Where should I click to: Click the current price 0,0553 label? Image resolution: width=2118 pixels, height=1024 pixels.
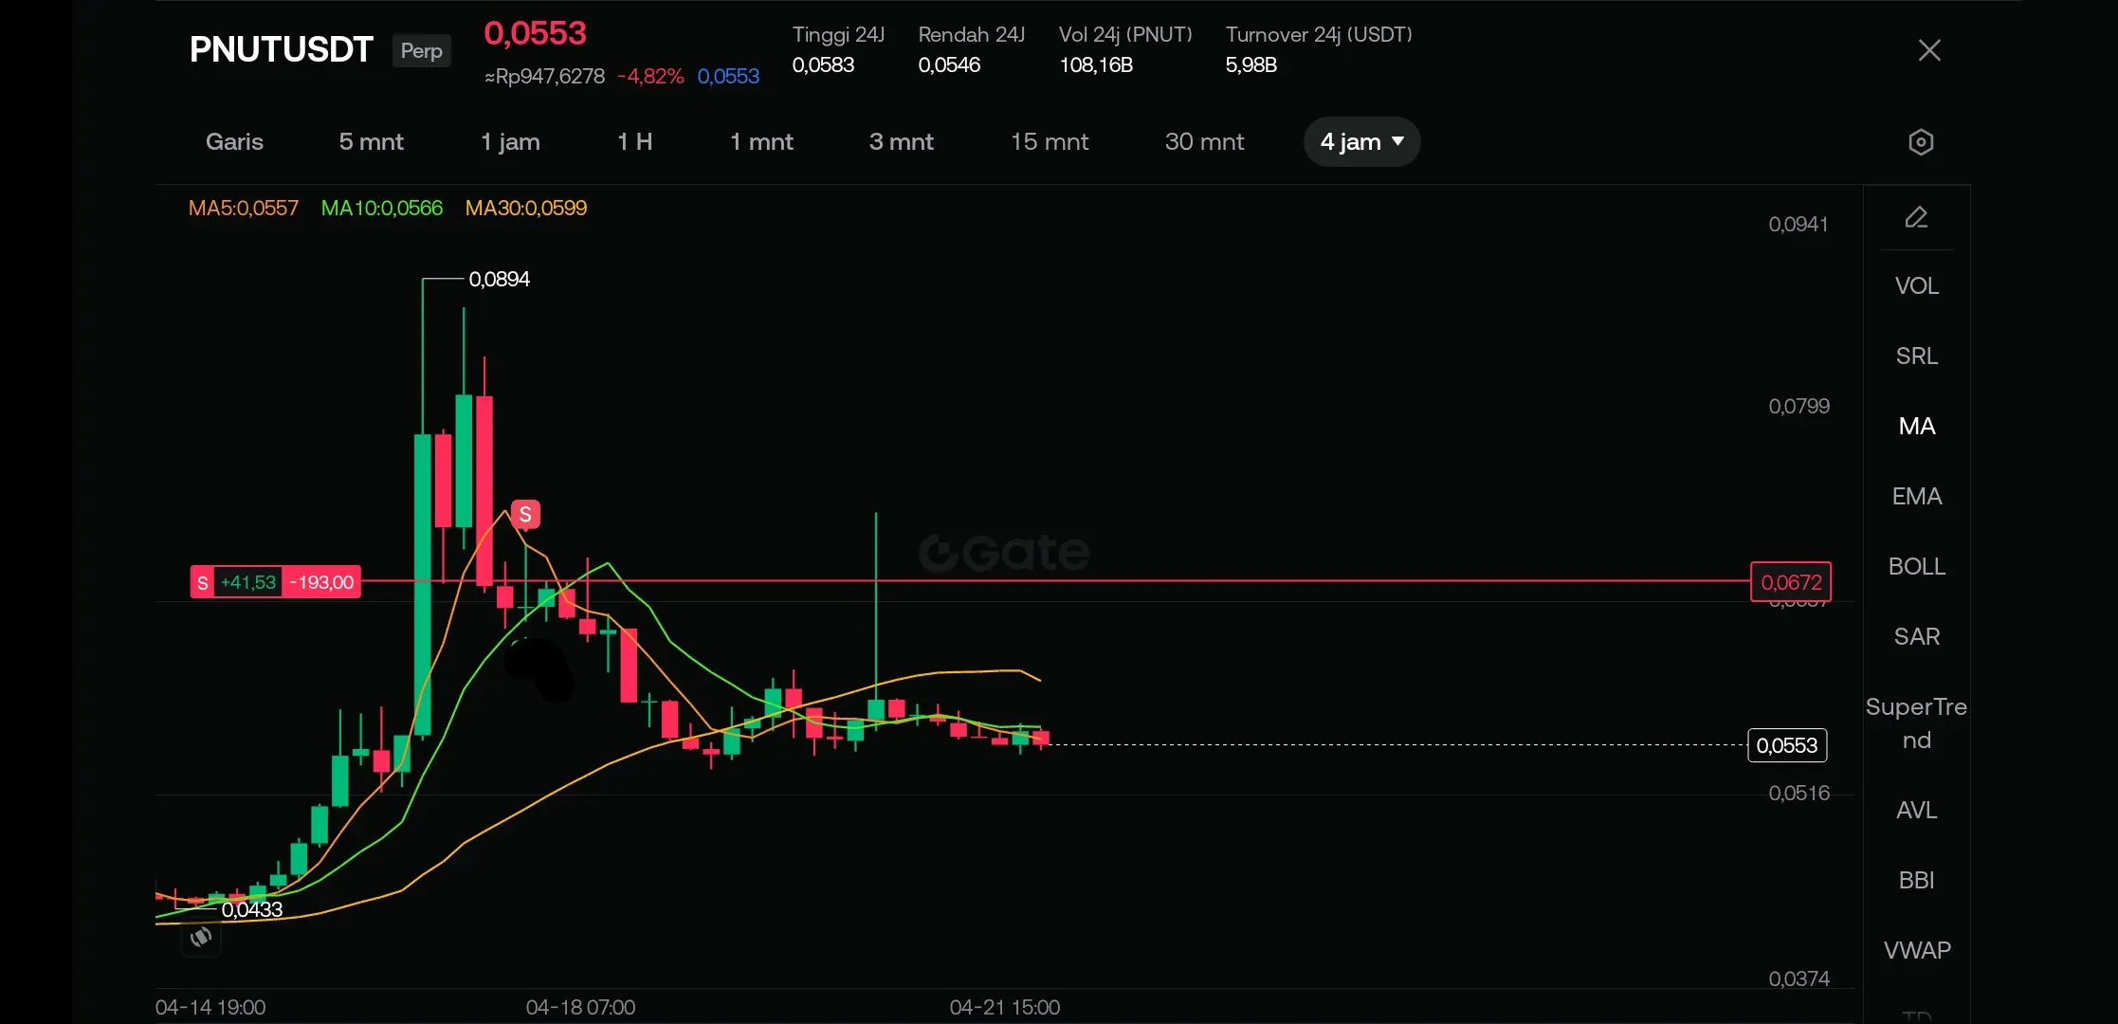coord(1786,745)
